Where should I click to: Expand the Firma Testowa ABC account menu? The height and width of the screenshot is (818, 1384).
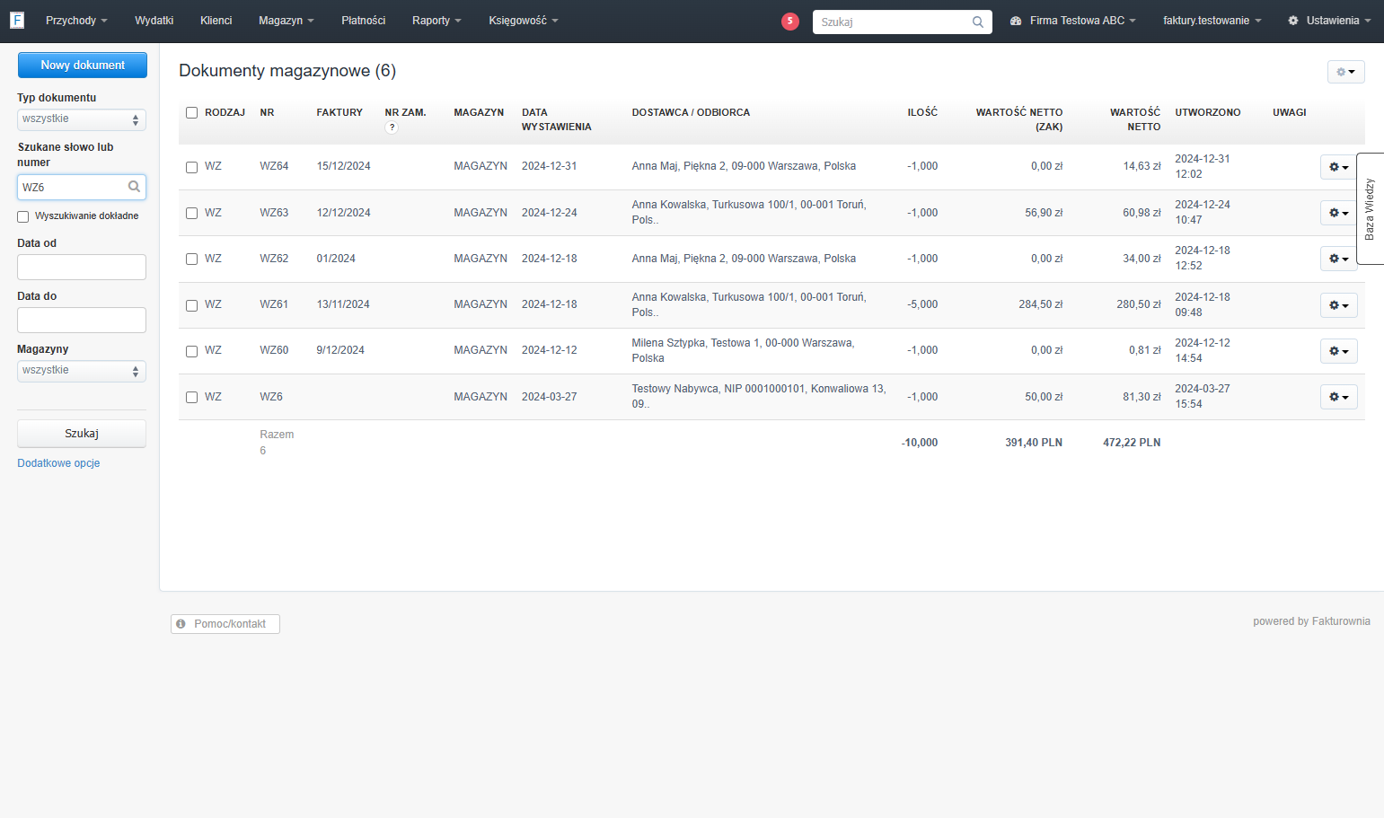click(x=1073, y=21)
